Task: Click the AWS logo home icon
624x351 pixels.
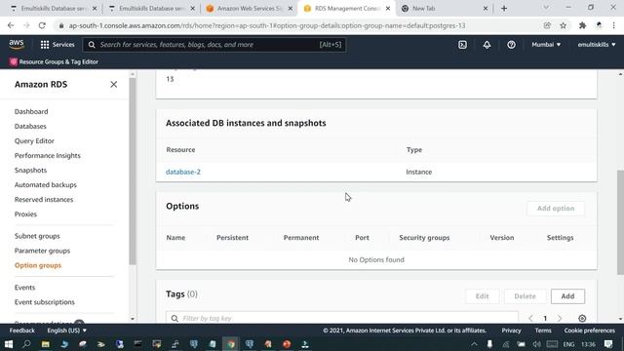Action: click(17, 44)
